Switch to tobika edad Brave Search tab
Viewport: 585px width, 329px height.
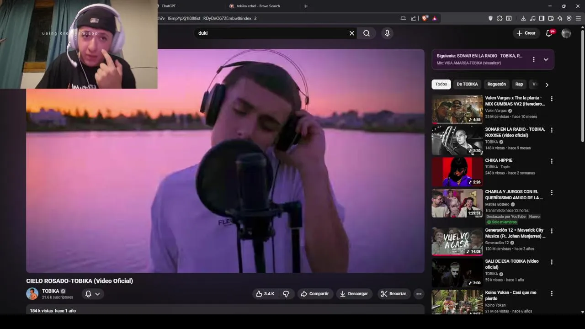(x=262, y=6)
